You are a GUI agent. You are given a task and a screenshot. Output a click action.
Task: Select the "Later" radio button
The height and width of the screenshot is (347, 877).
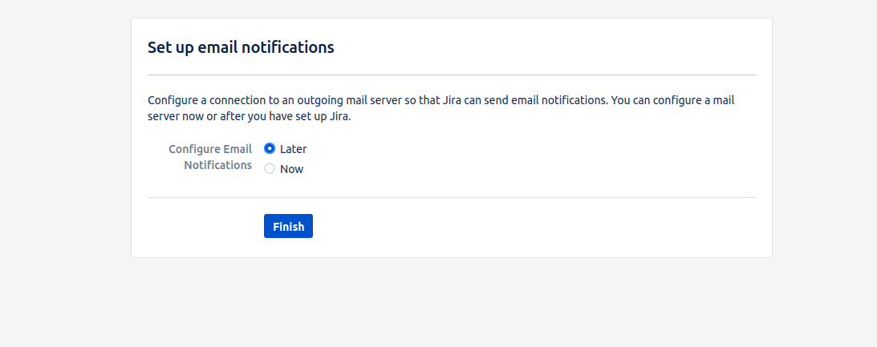click(x=270, y=148)
